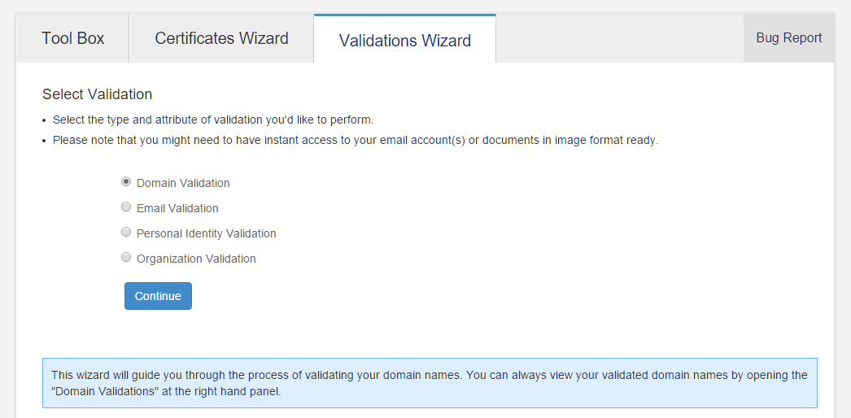The height and width of the screenshot is (418, 851).
Task: Click the blue wizard information banner
Action: tap(430, 383)
